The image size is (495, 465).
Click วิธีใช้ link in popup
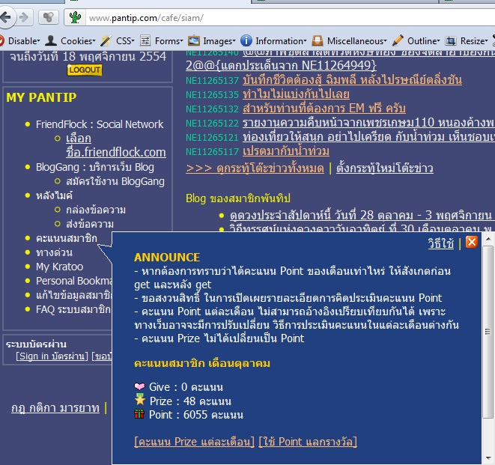tap(440, 243)
